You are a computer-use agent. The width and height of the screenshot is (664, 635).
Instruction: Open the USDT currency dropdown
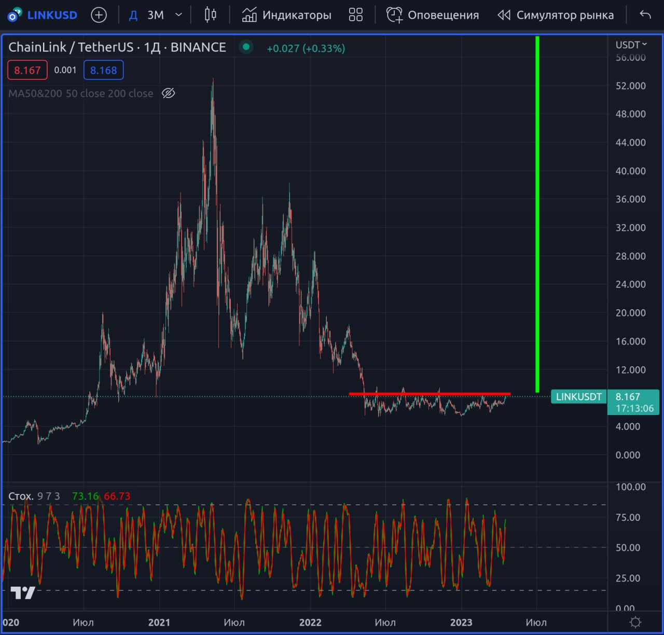[x=631, y=45]
